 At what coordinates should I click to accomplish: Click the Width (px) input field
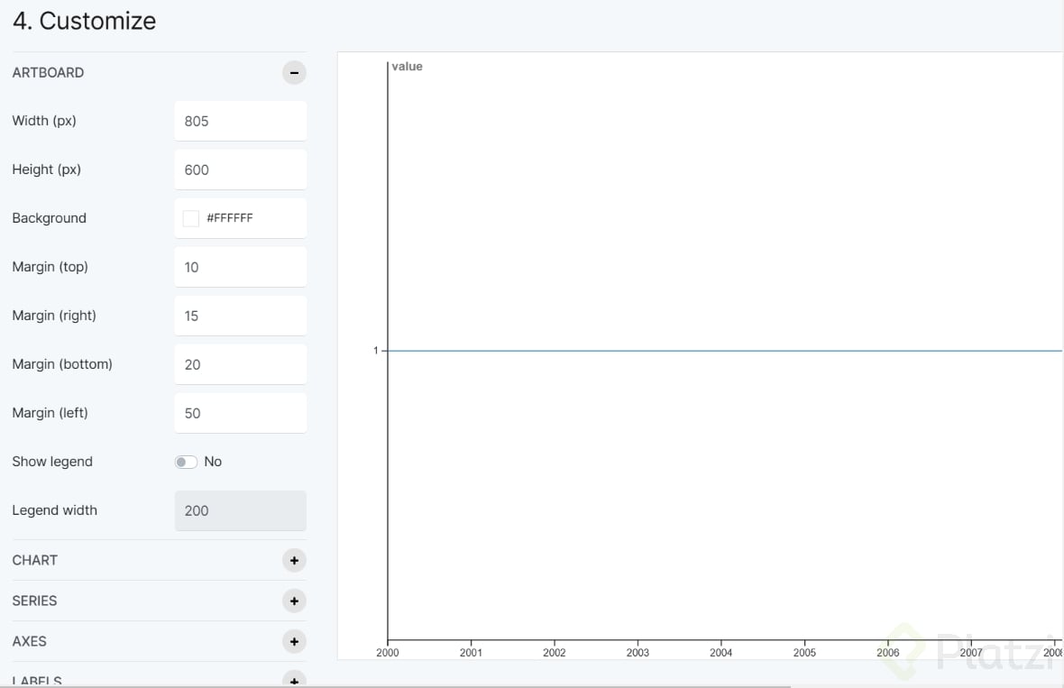pos(240,122)
